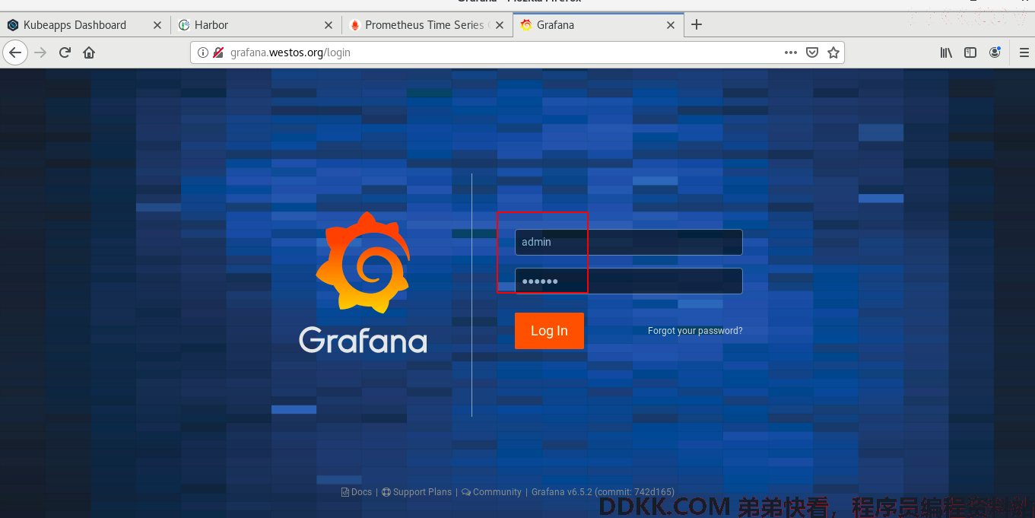Image resolution: width=1035 pixels, height=518 pixels.
Task: Open the page actions three-dot menu
Action: pyautogui.click(x=791, y=52)
